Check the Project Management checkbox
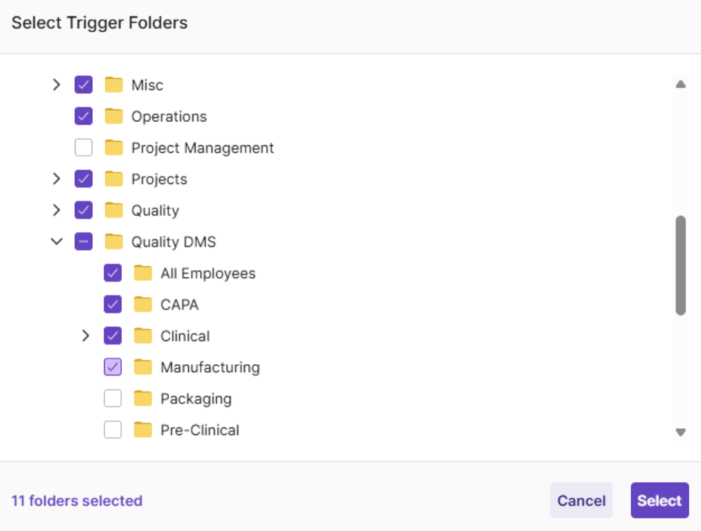The width and height of the screenshot is (701, 531). (84, 148)
